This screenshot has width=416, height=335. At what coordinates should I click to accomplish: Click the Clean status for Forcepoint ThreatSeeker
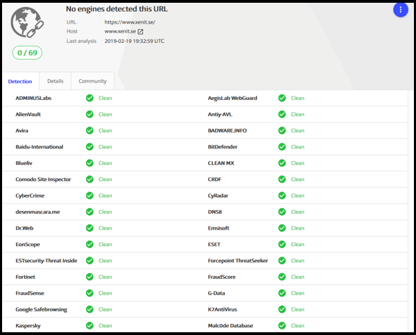297,261
